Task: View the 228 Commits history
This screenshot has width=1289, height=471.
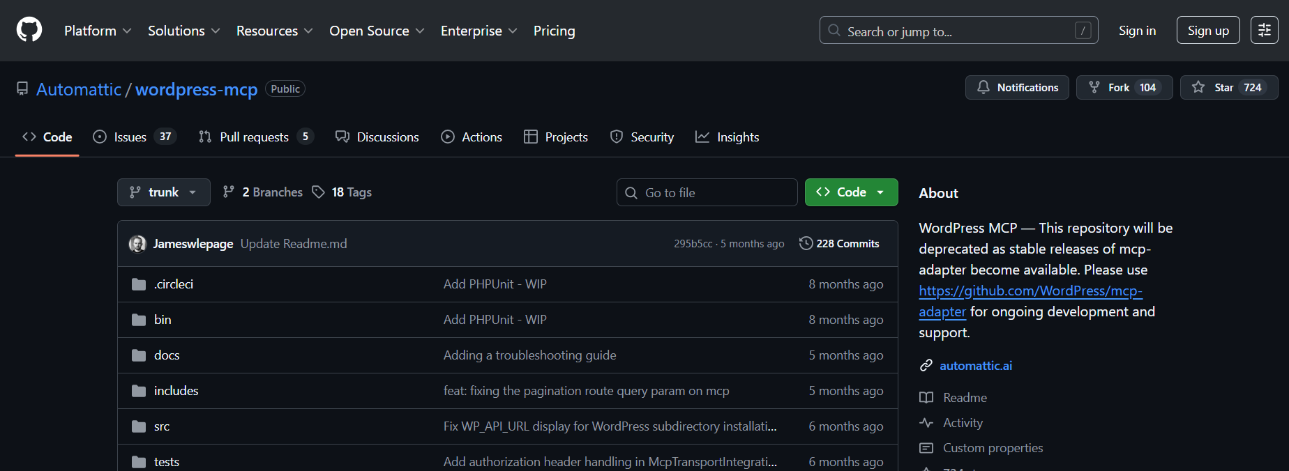Action: point(839,243)
